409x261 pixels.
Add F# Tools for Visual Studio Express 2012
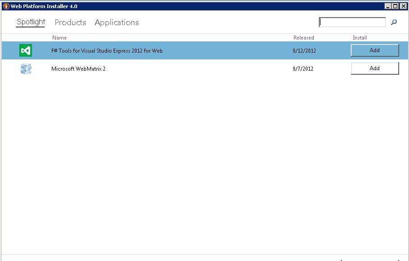click(x=374, y=50)
